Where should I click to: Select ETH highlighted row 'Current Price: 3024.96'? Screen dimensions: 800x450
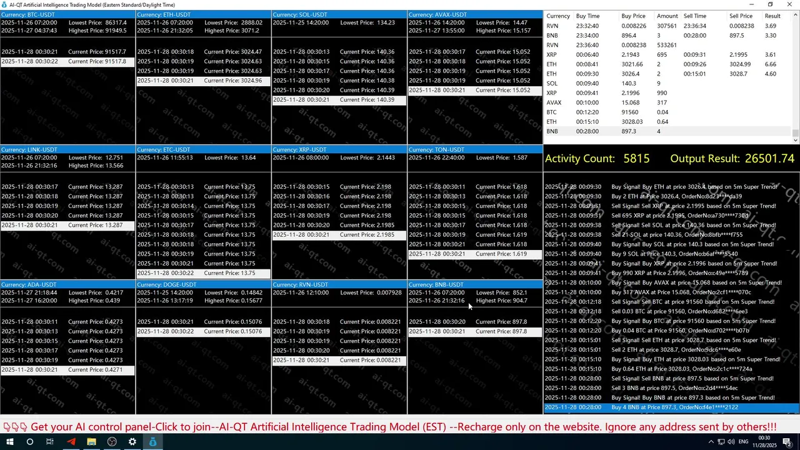[x=204, y=81]
